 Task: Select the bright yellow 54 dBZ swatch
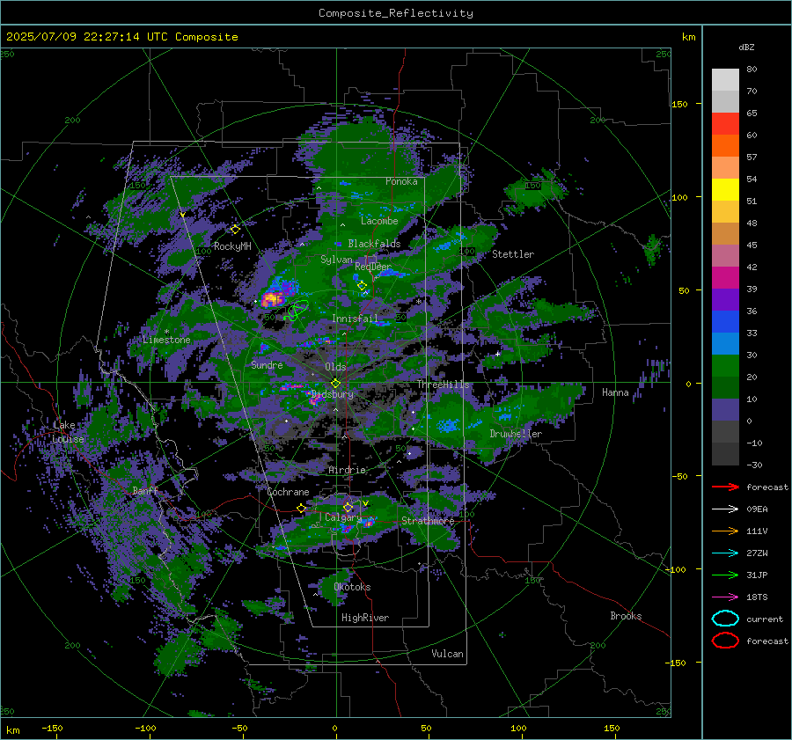[x=725, y=189]
